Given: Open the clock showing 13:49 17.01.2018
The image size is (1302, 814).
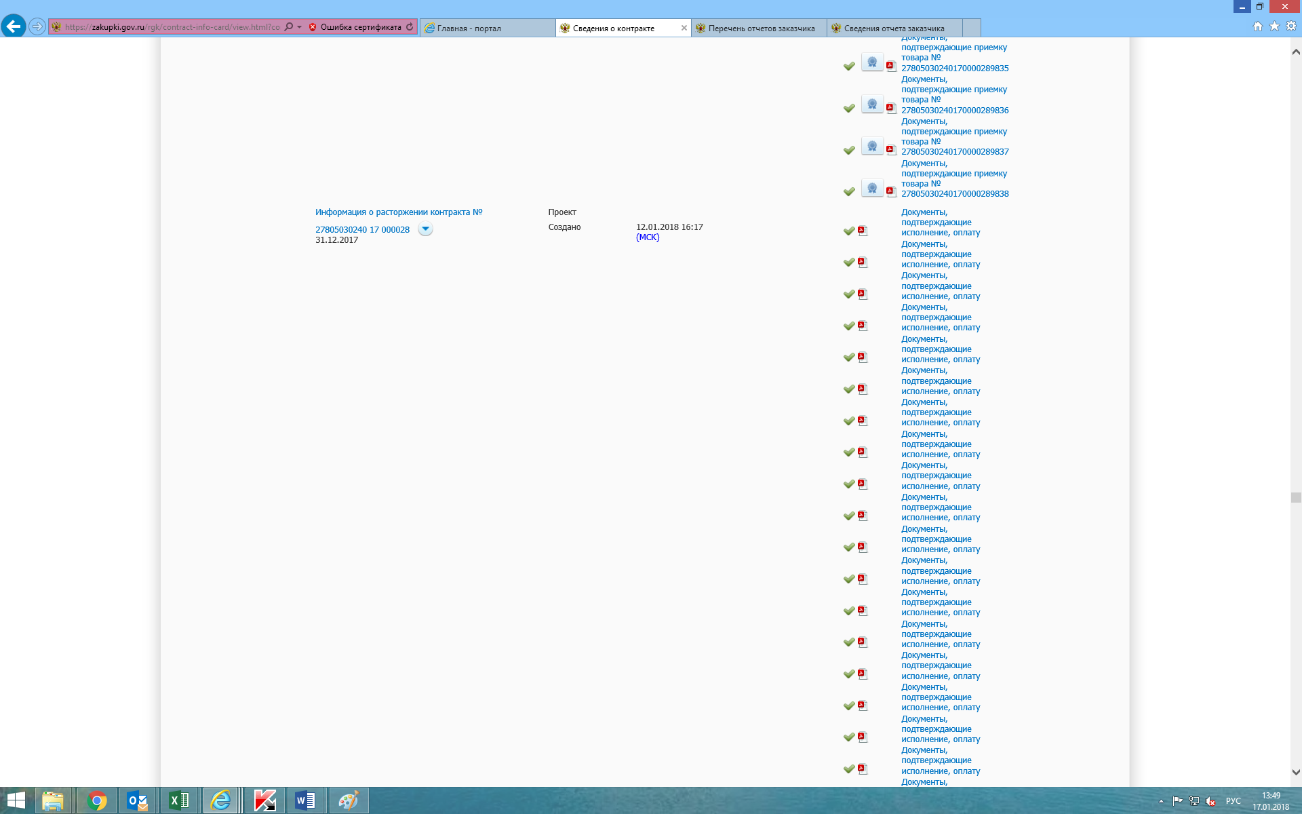Looking at the screenshot, I should coord(1271,801).
